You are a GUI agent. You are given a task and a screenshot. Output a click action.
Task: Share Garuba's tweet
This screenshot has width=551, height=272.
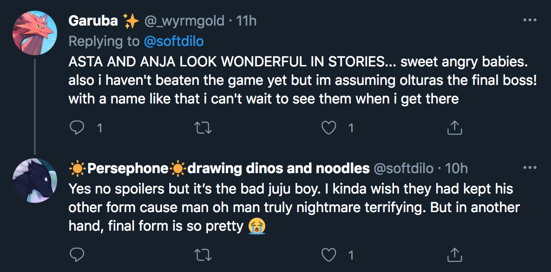[454, 128]
